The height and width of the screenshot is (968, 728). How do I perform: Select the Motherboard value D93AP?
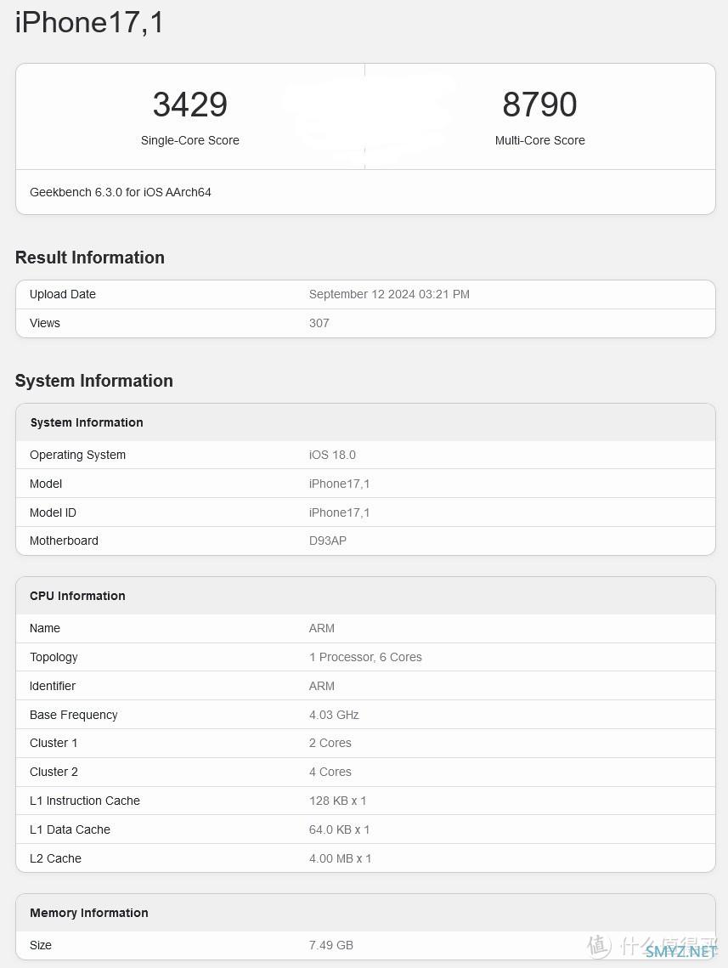(328, 541)
